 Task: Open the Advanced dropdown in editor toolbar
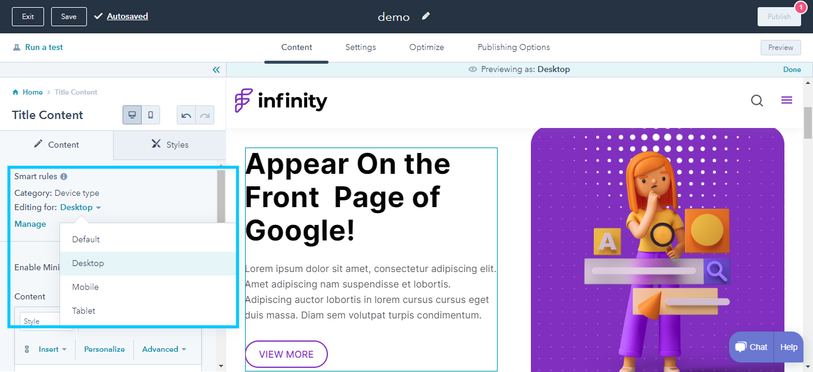164,349
